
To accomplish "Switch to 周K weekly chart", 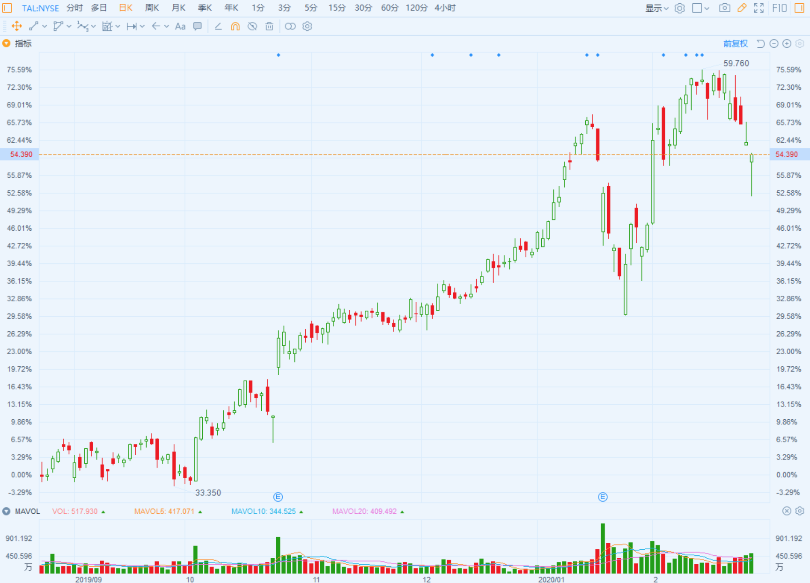I will [x=152, y=8].
